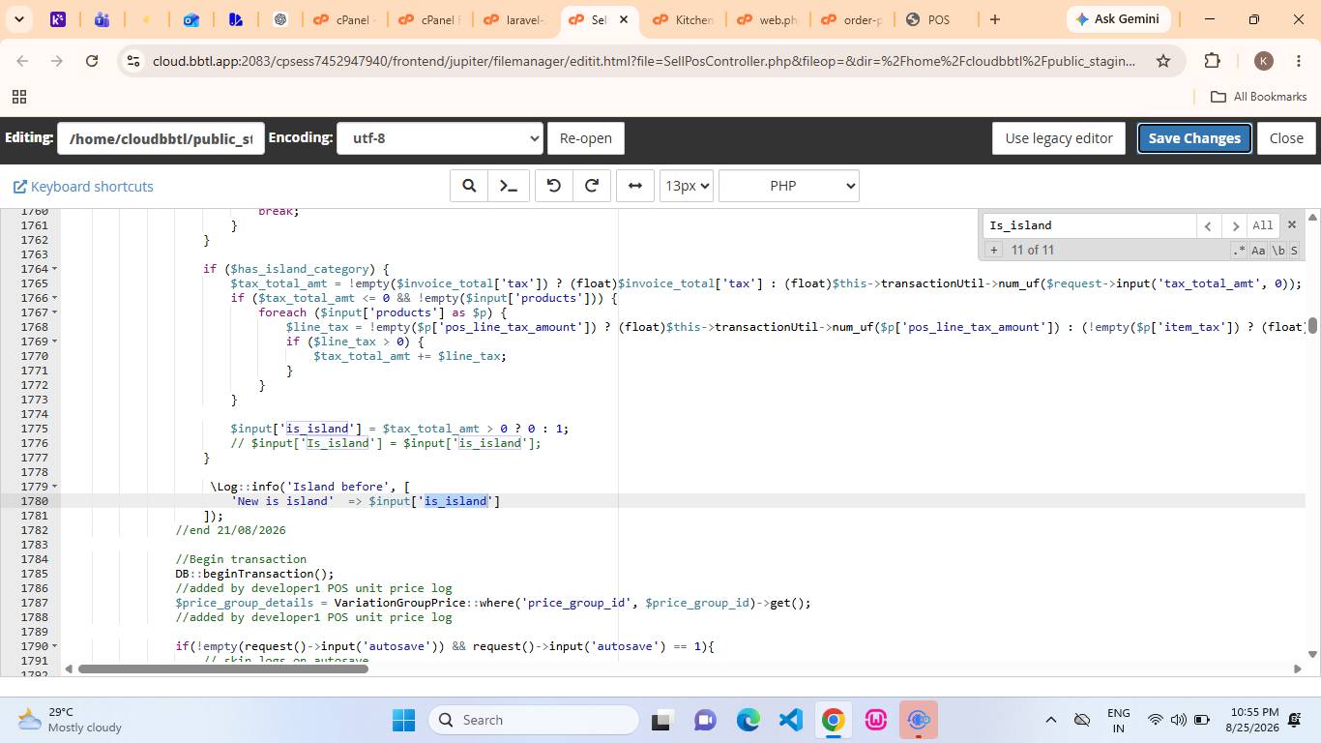Toggle case sensitive Aa search option
The width and height of the screenshot is (1321, 743).
tap(1258, 251)
